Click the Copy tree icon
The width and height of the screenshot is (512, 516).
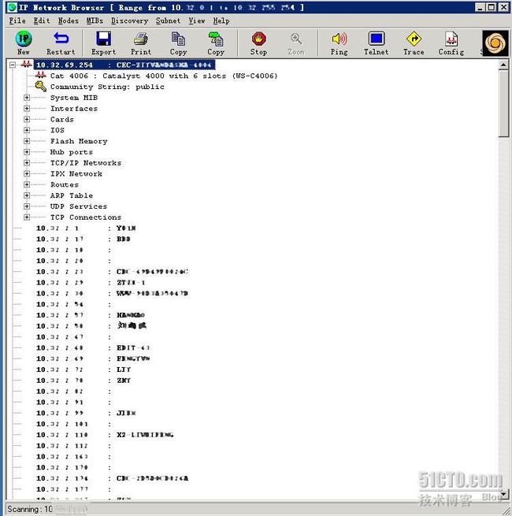[216, 39]
